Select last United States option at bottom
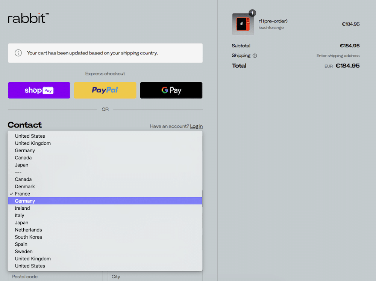This screenshot has height=281, width=376. (105, 266)
